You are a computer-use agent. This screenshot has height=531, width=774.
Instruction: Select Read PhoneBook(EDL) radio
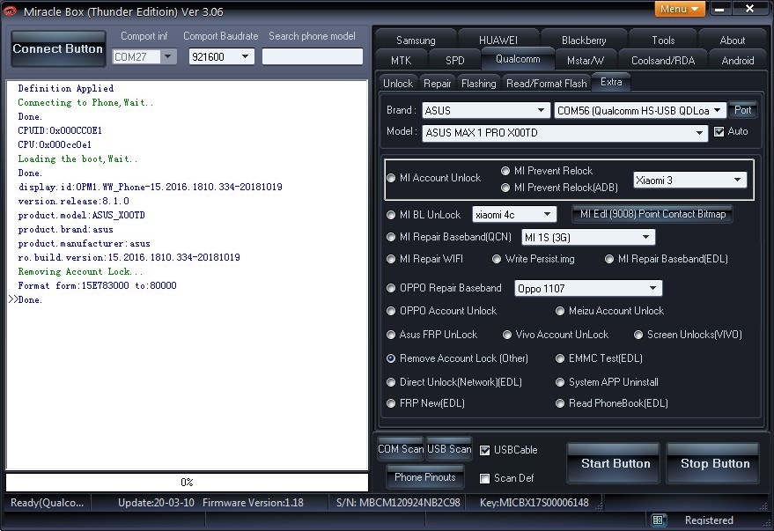click(560, 403)
